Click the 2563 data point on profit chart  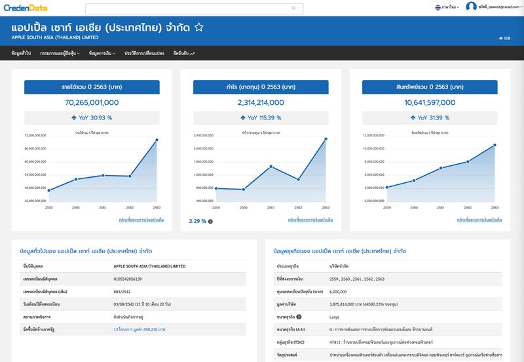click(326, 139)
